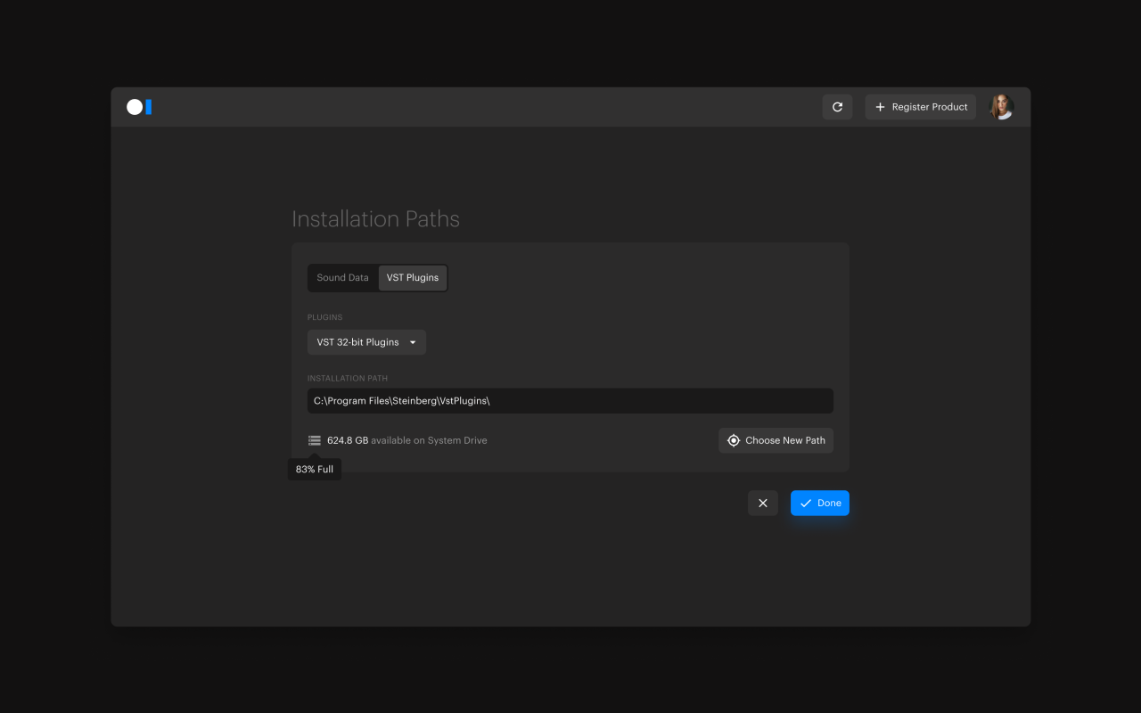The image size is (1141, 713).
Task: Click the Installation Paths heading
Action: [x=375, y=219]
